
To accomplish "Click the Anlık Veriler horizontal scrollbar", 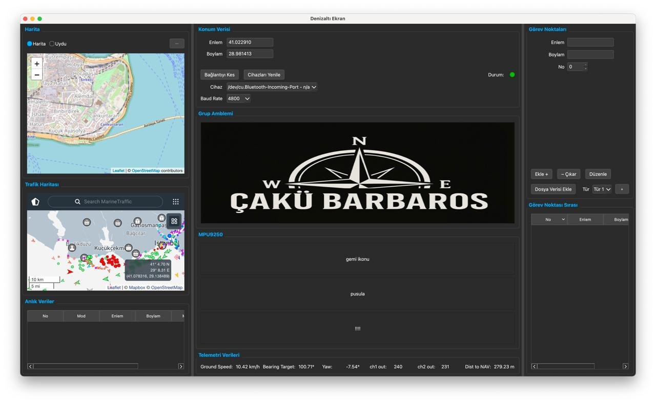I will click(x=86, y=366).
